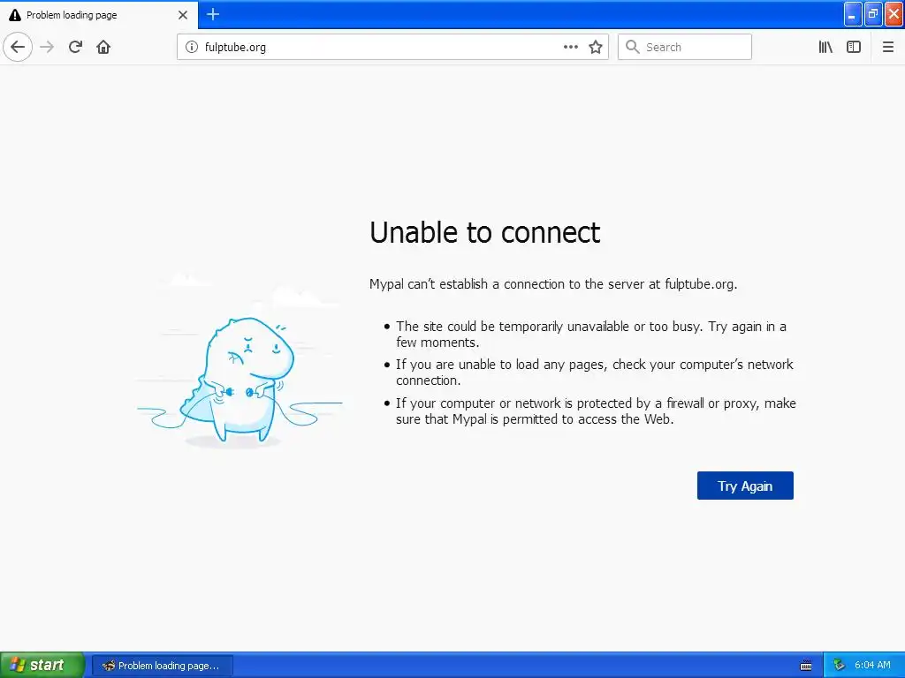The image size is (905, 678).
Task: Click the Mypal can't establish connection message
Action: [x=553, y=284]
